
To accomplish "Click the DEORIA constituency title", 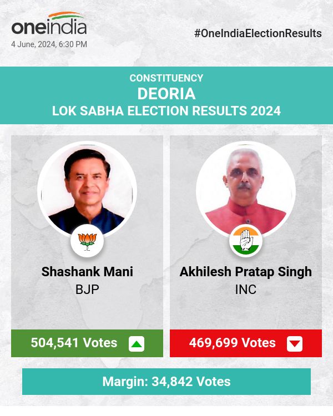I will pyautogui.click(x=167, y=94).
